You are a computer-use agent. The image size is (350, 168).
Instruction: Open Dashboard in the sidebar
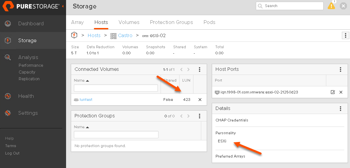coord(31,24)
